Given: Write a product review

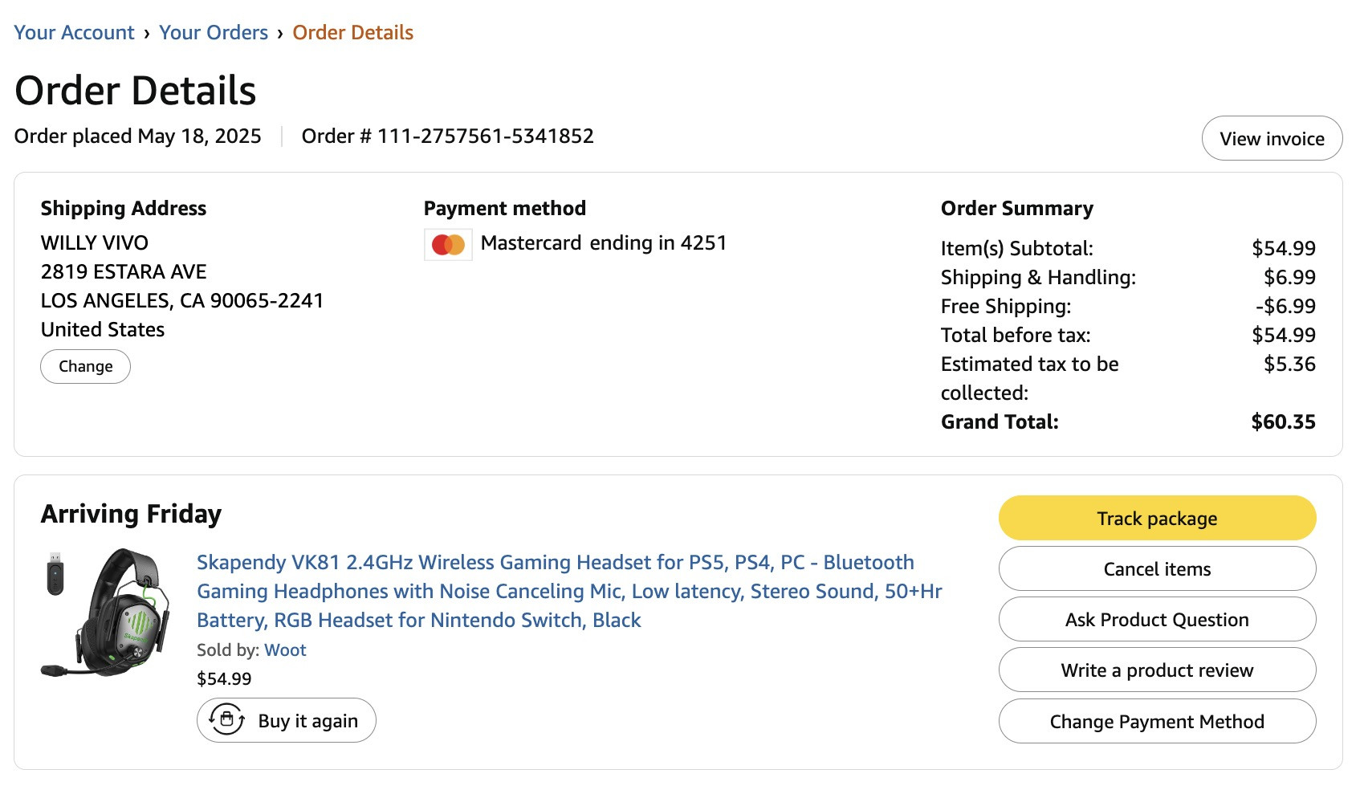Looking at the screenshot, I should pyautogui.click(x=1157, y=670).
